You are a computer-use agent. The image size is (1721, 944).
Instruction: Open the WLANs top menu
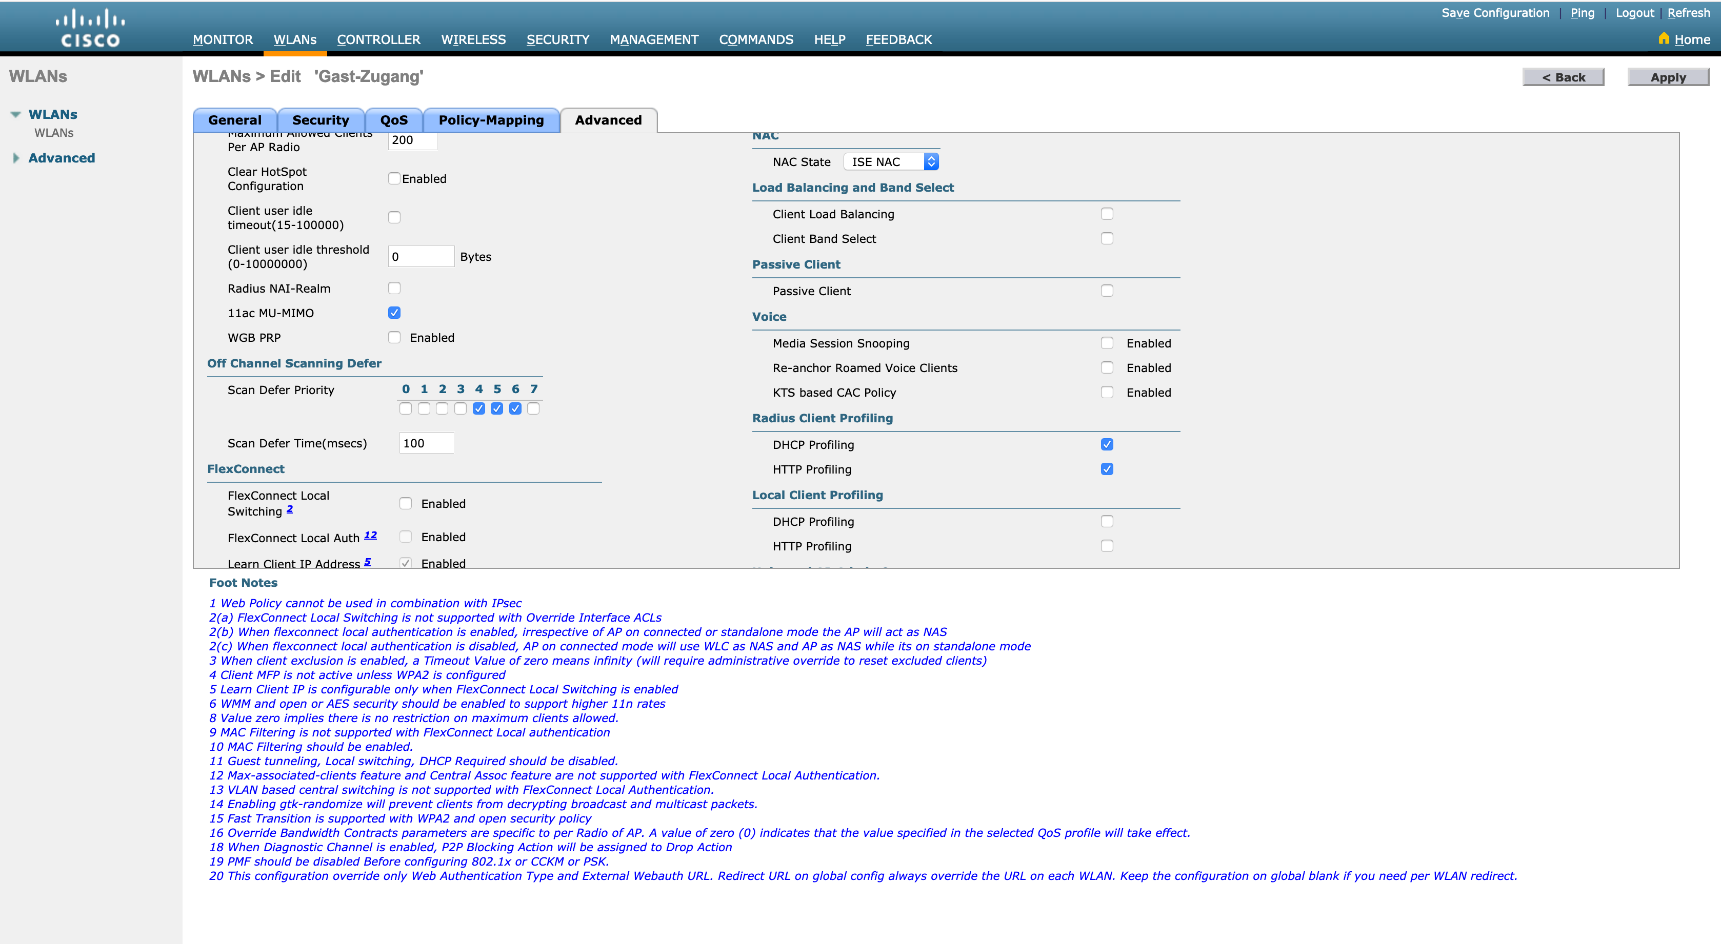click(x=295, y=39)
